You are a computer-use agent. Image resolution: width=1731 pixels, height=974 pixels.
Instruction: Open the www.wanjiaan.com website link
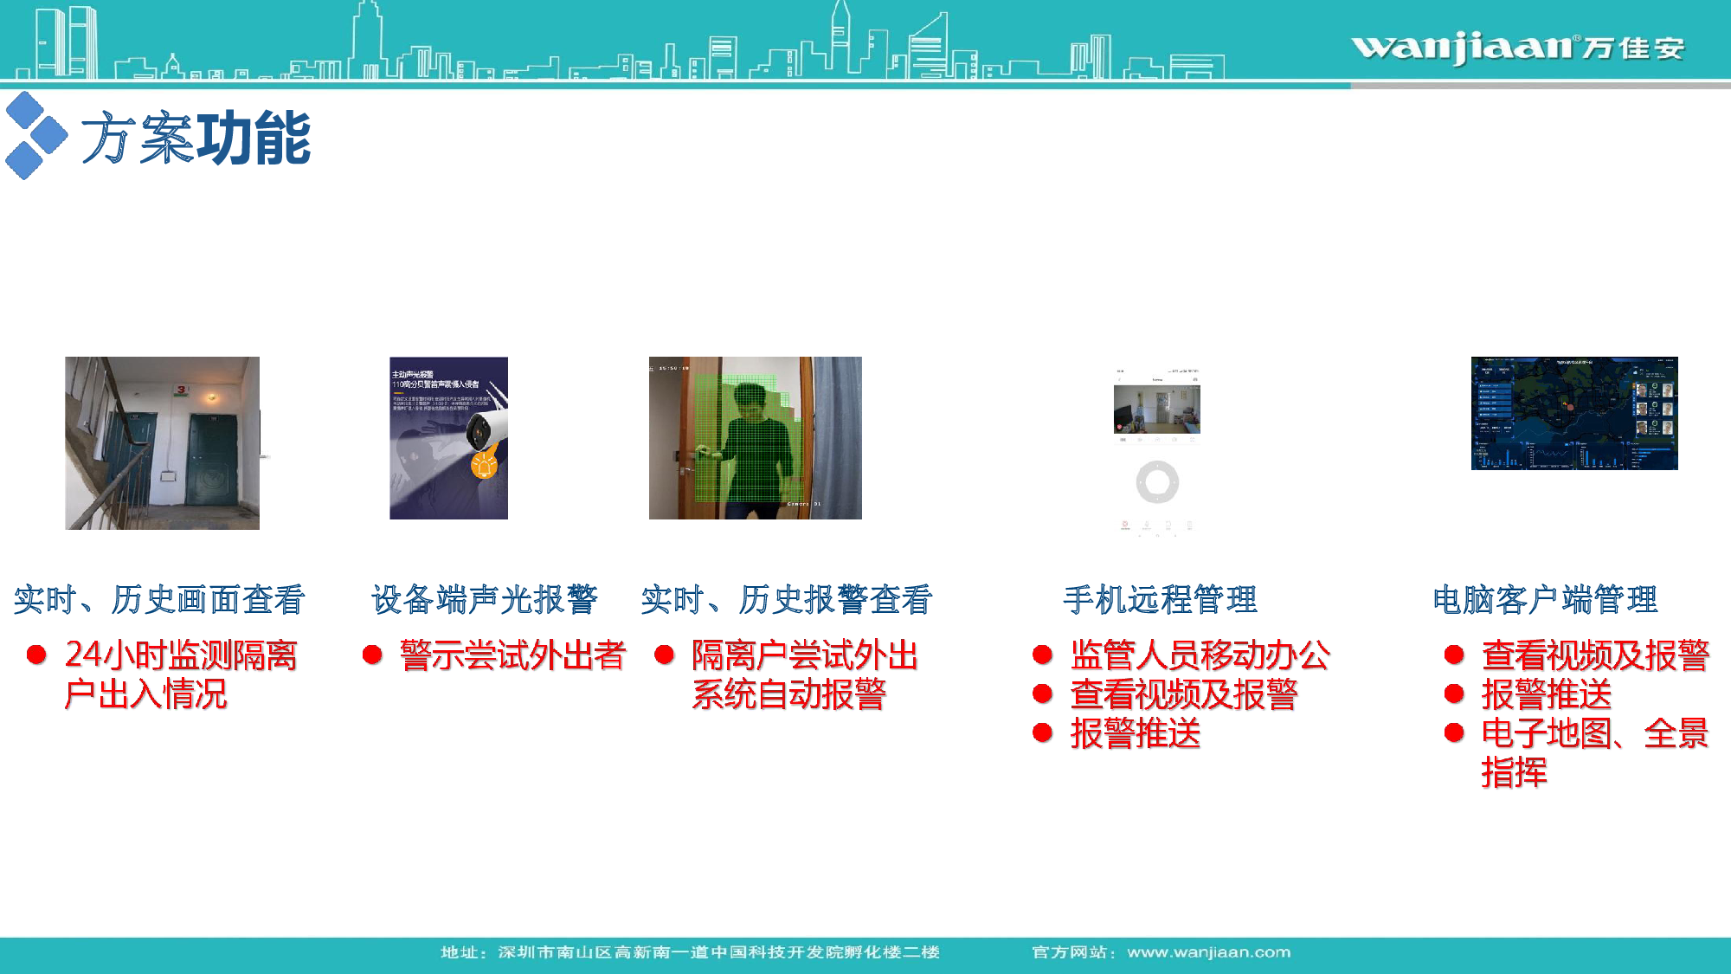1208,952
